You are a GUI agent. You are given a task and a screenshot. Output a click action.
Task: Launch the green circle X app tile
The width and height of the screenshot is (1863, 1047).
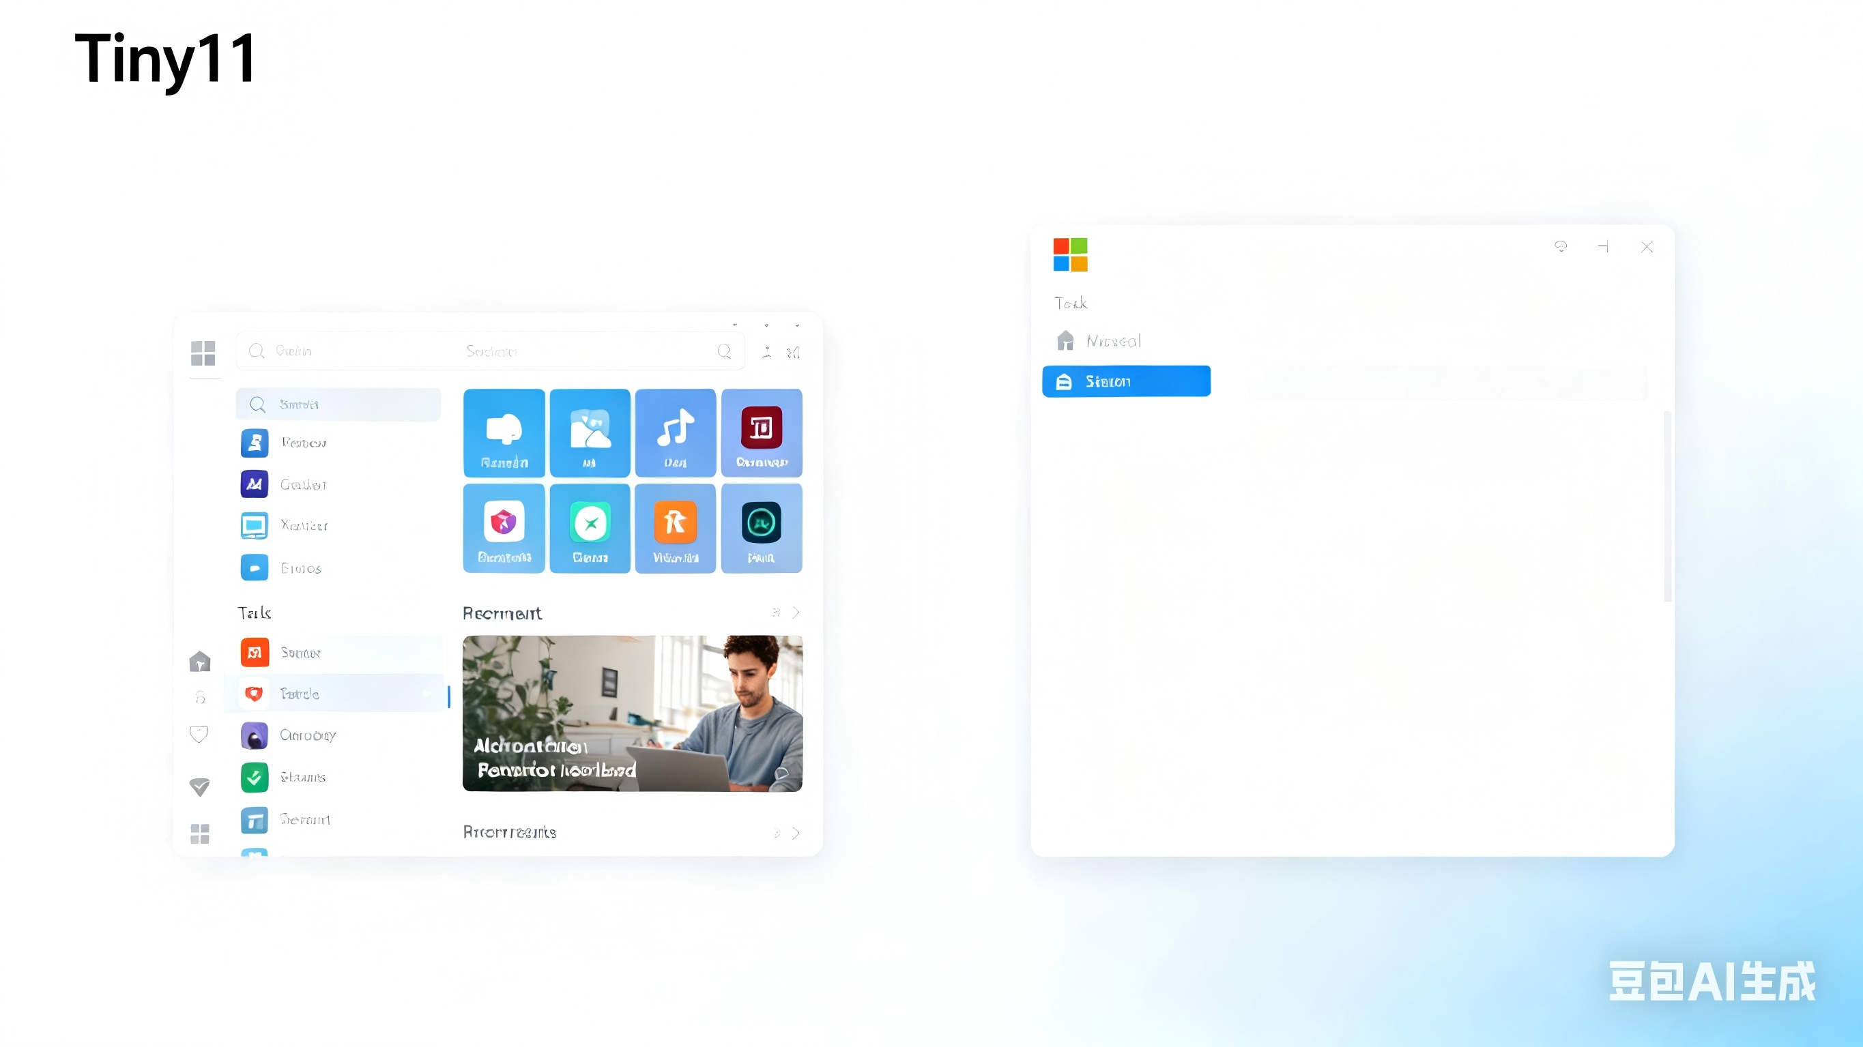tap(590, 528)
